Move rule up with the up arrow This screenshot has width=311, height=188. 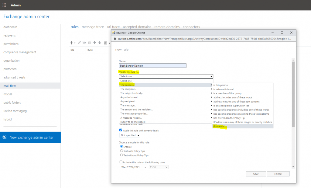point(95,43)
